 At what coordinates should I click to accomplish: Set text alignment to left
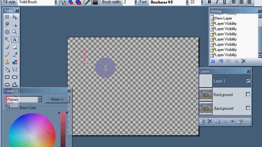point(234,2)
